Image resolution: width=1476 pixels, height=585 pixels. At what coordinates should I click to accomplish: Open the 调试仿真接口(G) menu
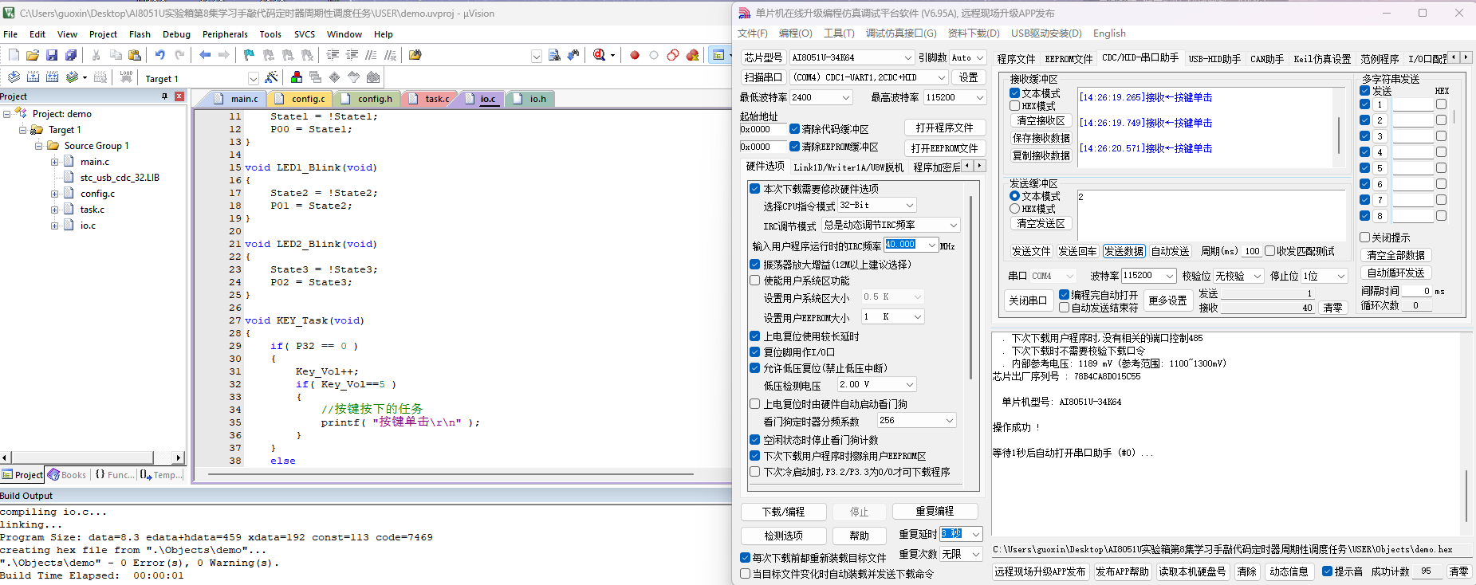[901, 33]
